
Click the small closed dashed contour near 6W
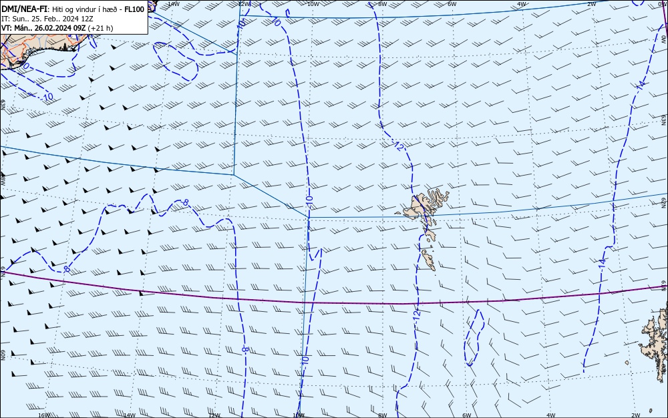click(474, 338)
